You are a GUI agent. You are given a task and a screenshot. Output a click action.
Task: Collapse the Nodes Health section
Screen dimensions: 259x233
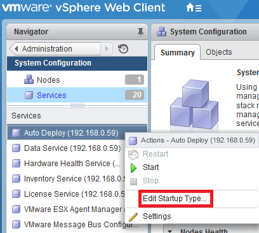(169, 231)
